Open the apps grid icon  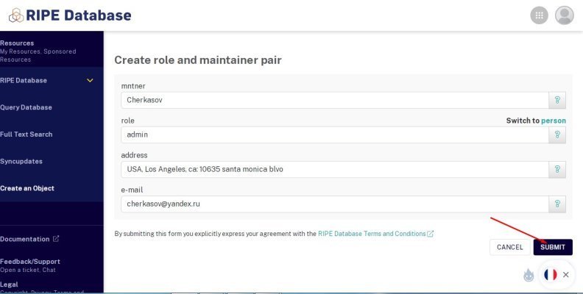(539, 15)
